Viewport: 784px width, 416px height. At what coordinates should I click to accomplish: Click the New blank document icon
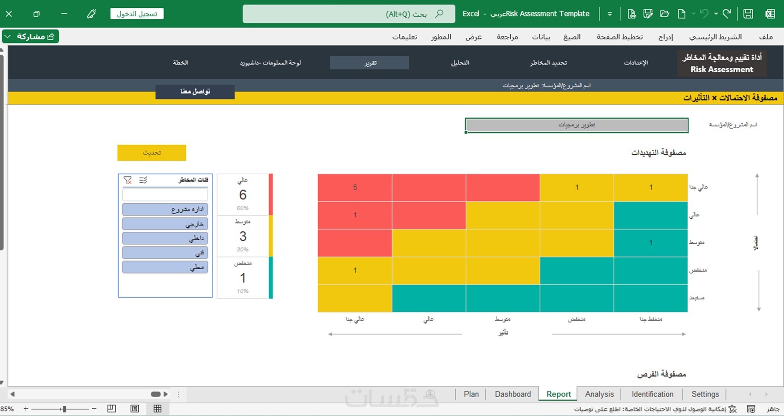point(681,14)
